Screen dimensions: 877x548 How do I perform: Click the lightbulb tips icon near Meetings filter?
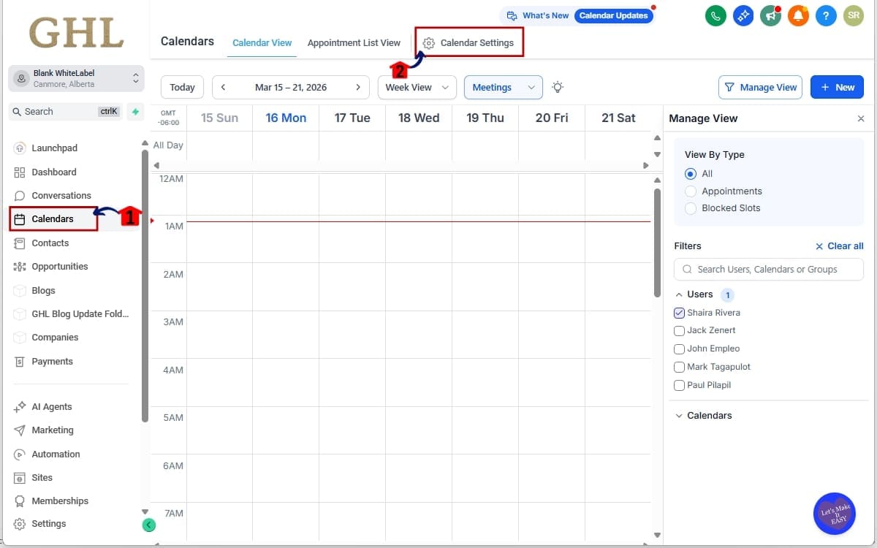pos(557,87)
